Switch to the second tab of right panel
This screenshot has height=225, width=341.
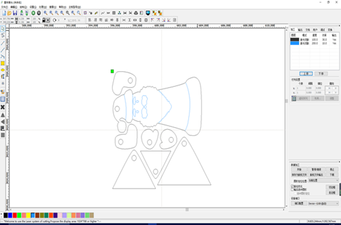click(300, 30)
